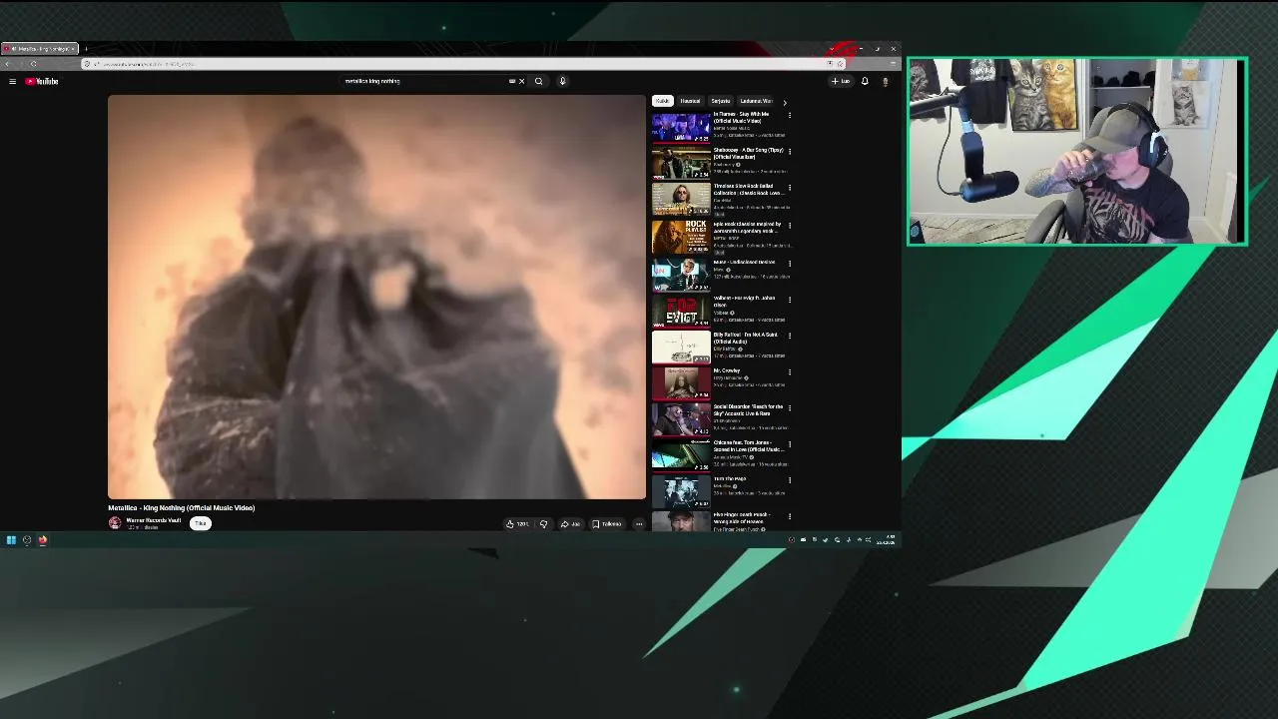Open options for Billy Raffoul video

click(x=790, y=336)
